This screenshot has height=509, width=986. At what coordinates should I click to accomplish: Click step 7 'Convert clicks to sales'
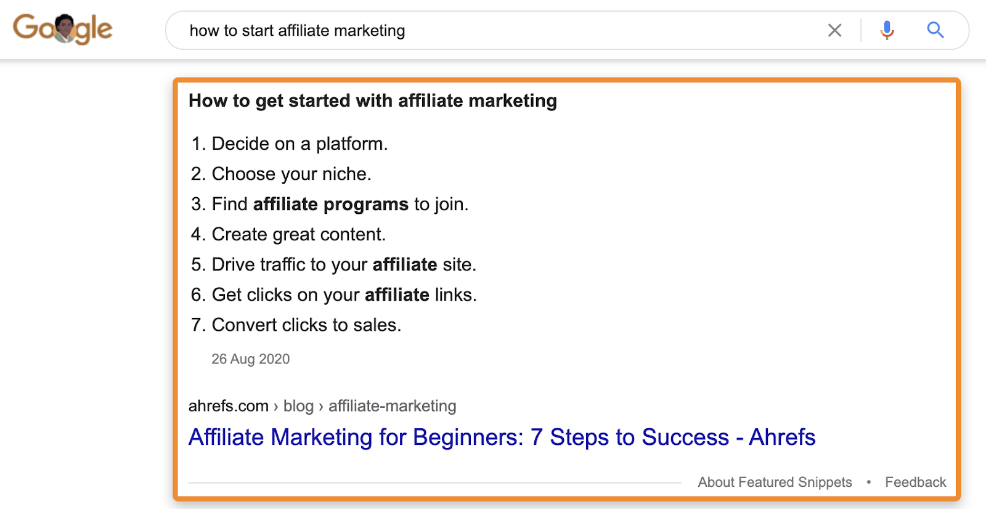(x=306, y=325)
